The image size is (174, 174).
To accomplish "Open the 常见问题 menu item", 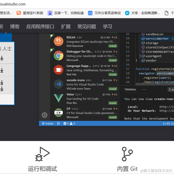I will pos(87,26).
